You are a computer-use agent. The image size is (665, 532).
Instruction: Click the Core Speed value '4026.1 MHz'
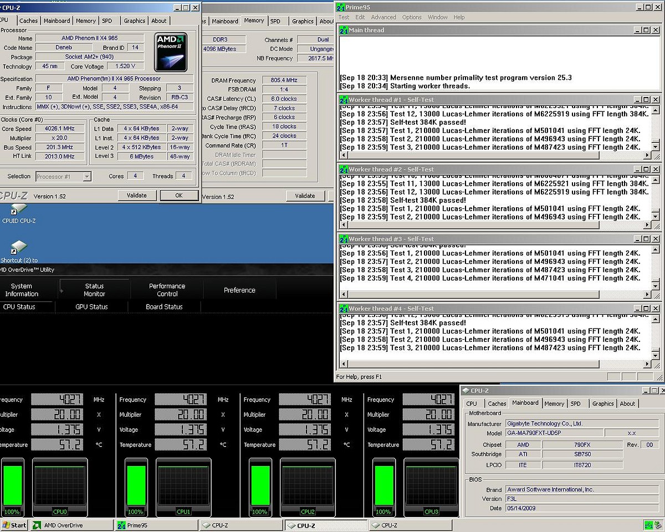click(x=59, y=129)
